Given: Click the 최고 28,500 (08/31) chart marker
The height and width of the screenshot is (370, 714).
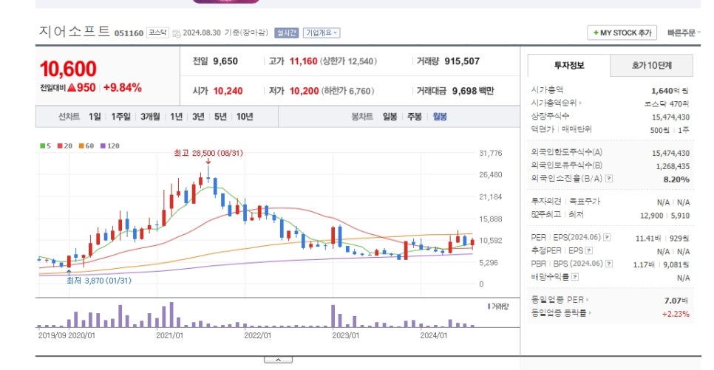Looking at the screenshot, I should 208,154.
